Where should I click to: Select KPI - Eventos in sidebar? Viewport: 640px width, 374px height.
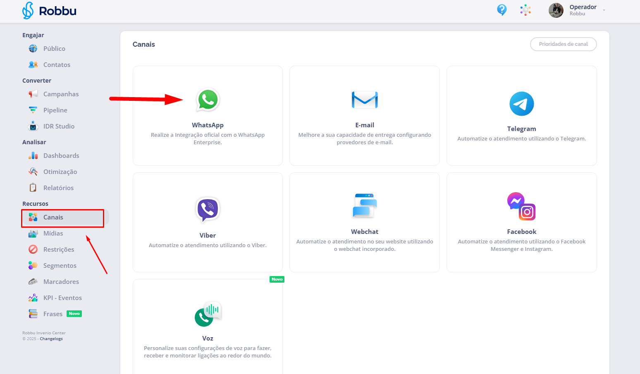tap(62, 298)
